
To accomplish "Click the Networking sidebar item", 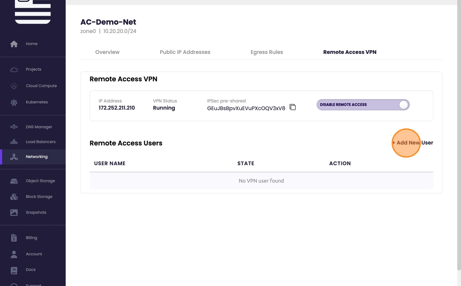I will click(x=36, y=157).
